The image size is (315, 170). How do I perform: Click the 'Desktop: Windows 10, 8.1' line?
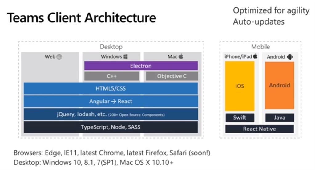pyautogui.click(x=93, y=163)
